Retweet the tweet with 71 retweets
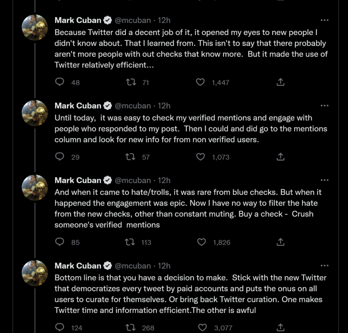This screenshot has width=348, height=333. coord(131,82)
